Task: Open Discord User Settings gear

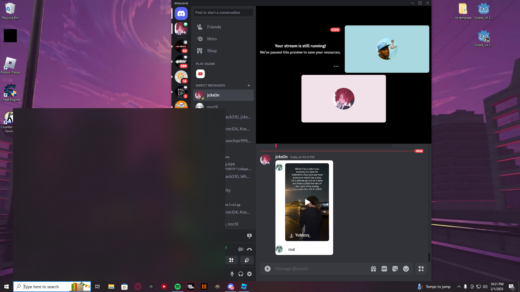Action: click(249, 274)
